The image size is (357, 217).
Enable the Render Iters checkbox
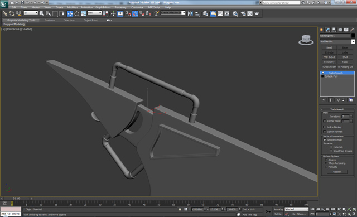[325, 121]
